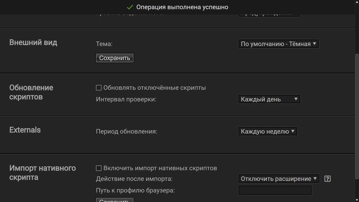Image resolution: width=359 pixels, height=202 pixels.
Task: Focus the browser profile path input field
Action: tap(275, 190)
